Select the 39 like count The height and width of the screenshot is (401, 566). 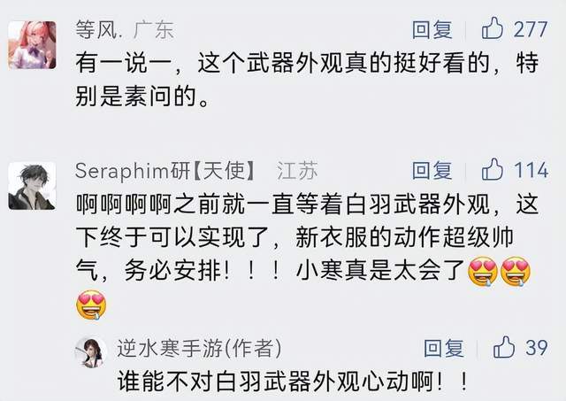coord(537,348)
